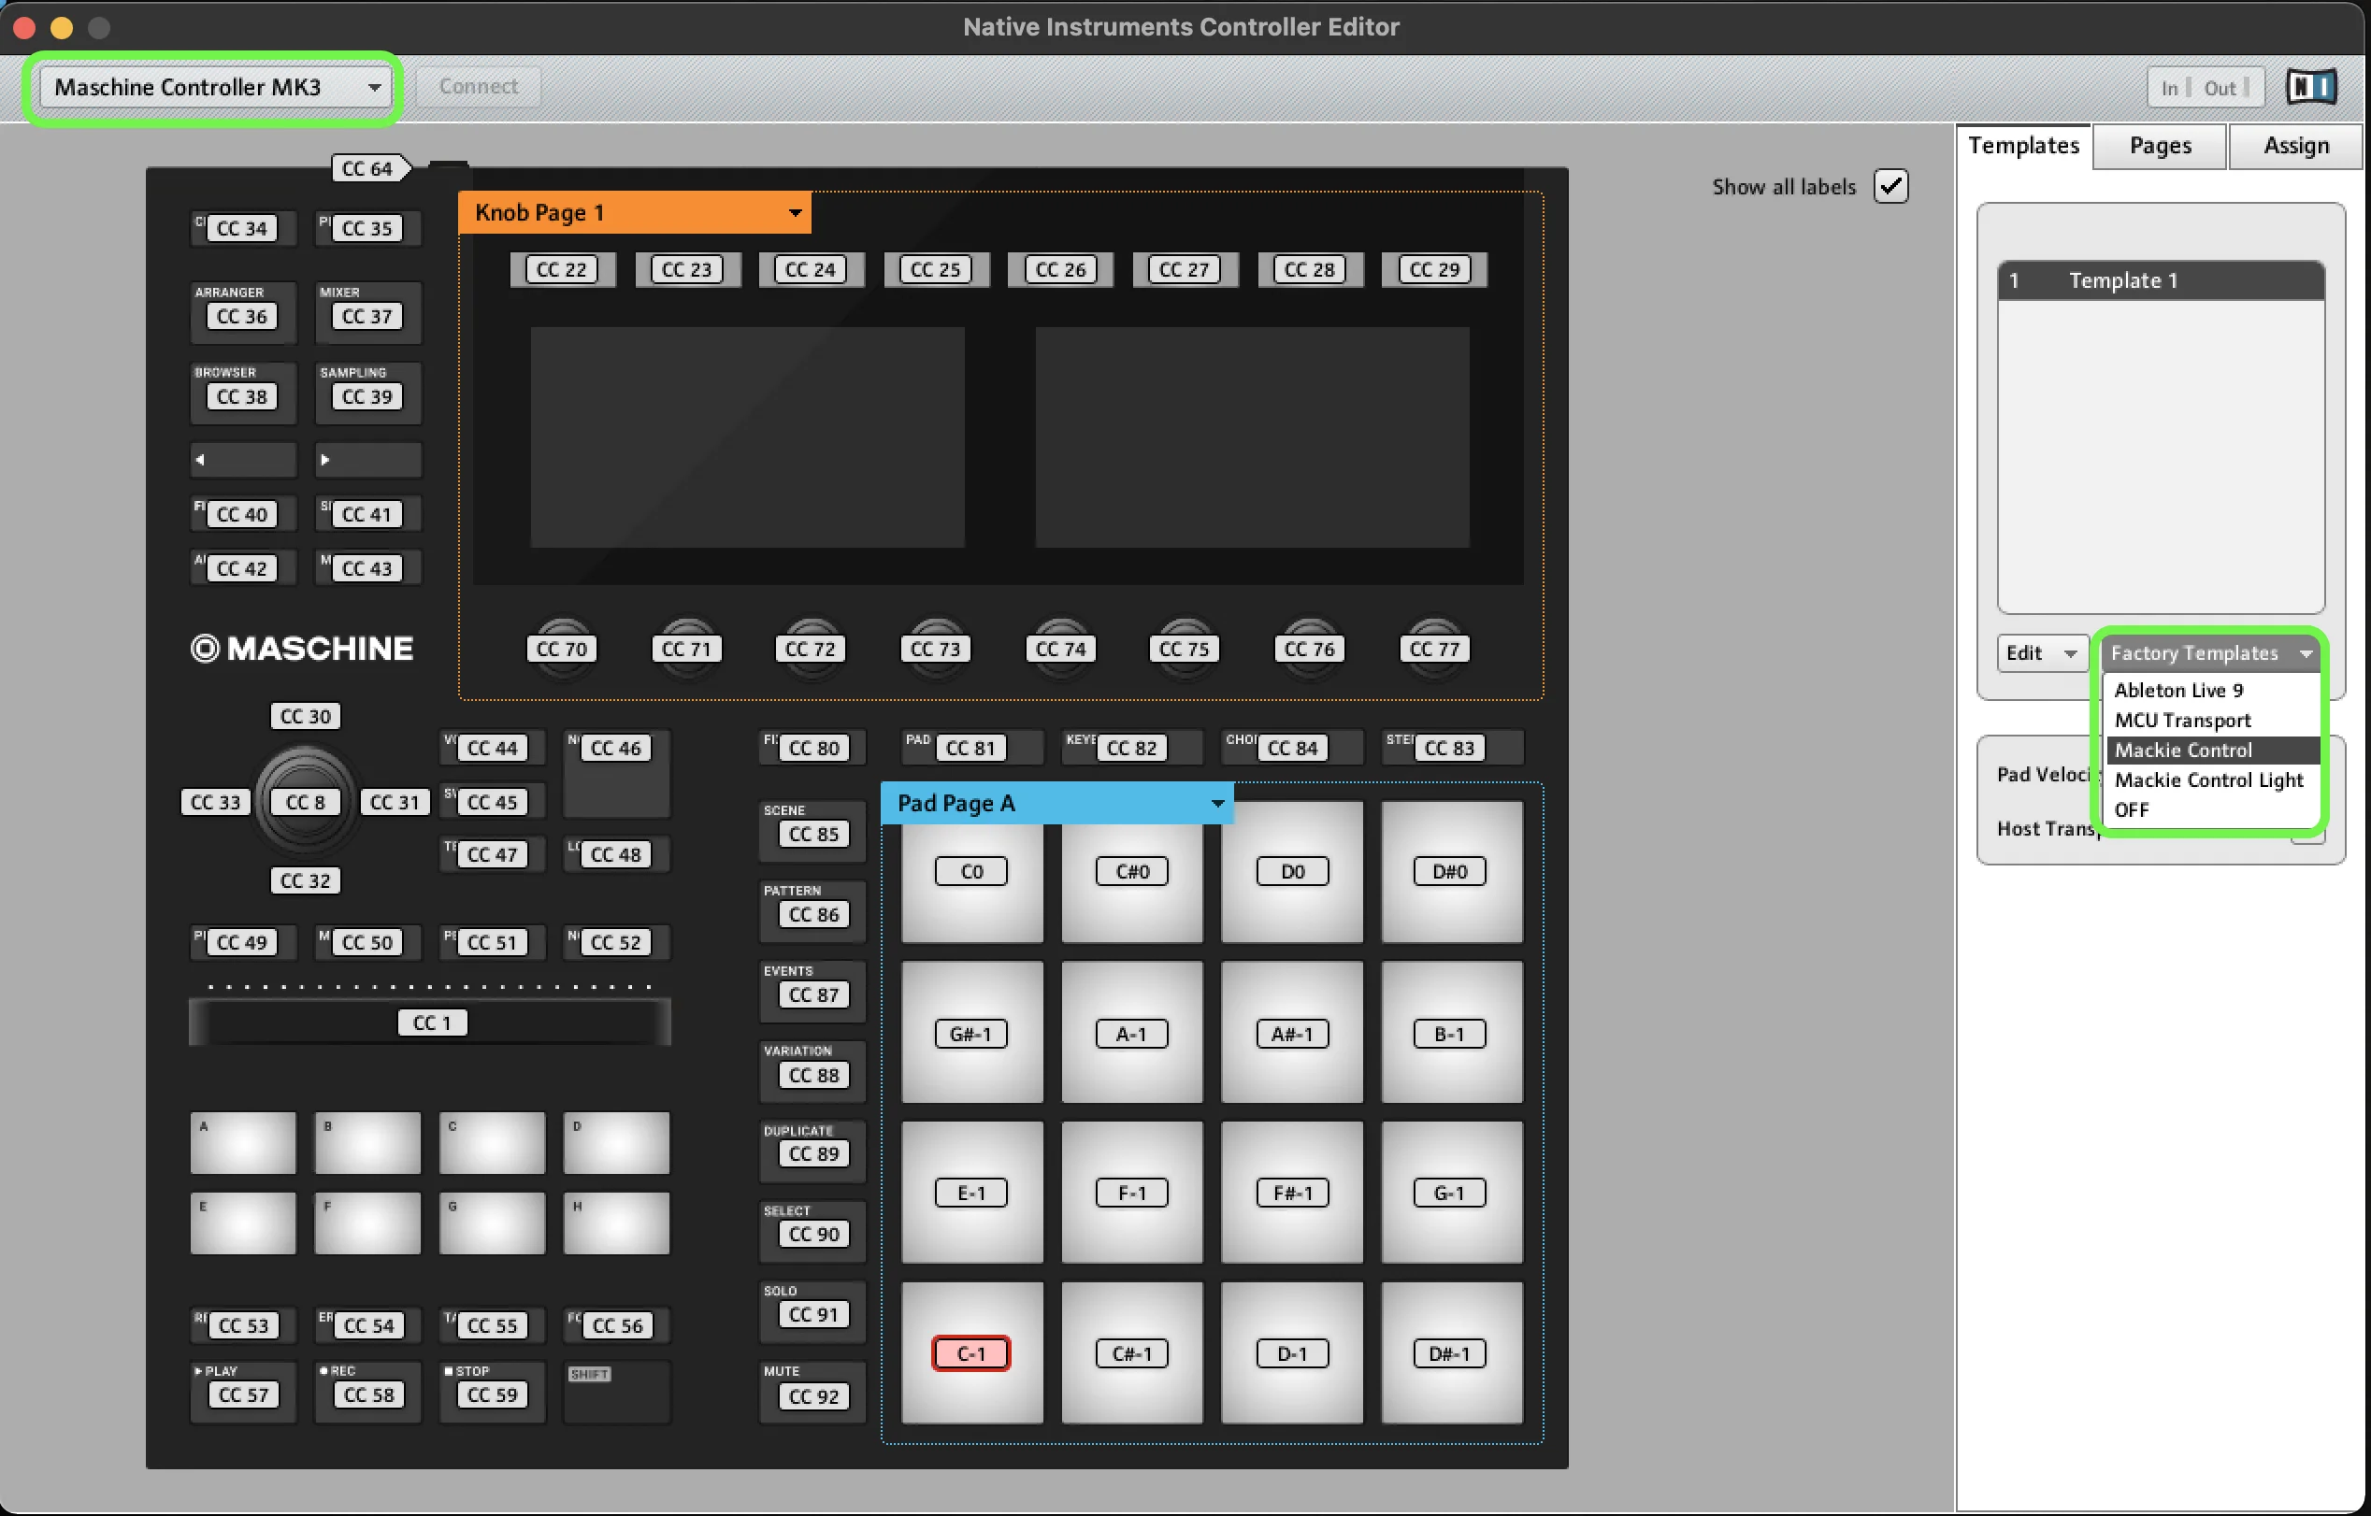The image size is (2371, 1516).
Task: Click the Connect button
Action: tap(479, 87)
